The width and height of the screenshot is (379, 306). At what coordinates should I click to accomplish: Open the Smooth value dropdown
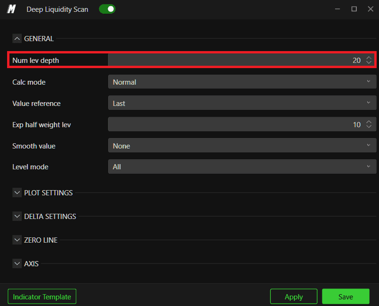click(x=242, y=145)
